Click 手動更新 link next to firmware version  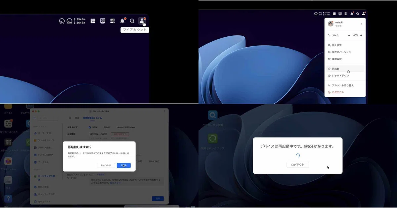click(100, 174)
